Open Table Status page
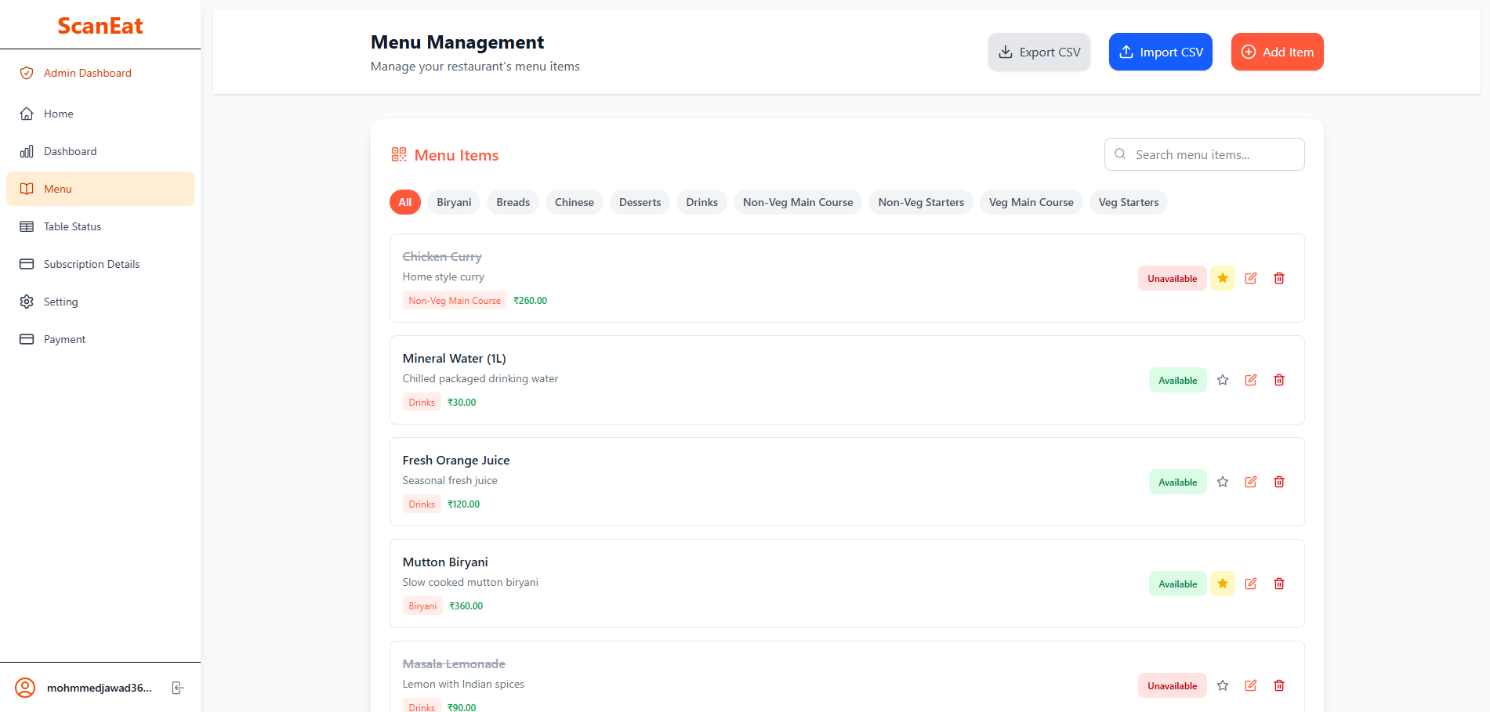 pyautogui.click(x=100, y=226)
